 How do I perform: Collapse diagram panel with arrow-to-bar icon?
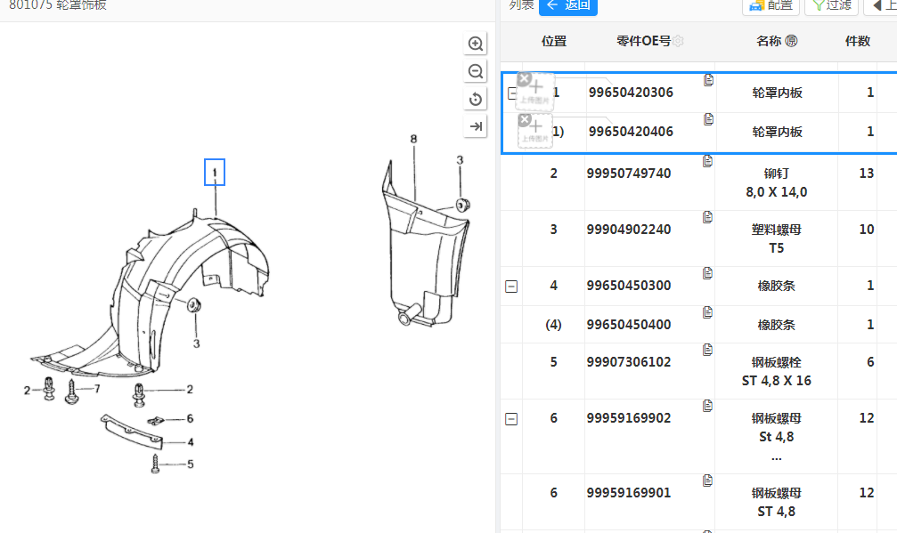coord(476,126)
